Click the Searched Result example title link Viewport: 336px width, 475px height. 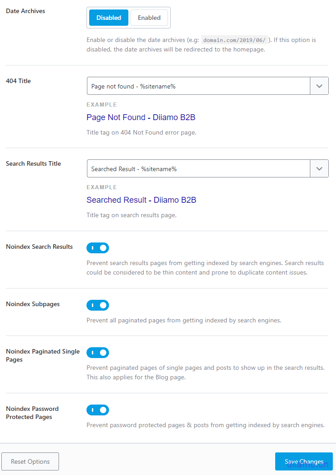[141, 200]
